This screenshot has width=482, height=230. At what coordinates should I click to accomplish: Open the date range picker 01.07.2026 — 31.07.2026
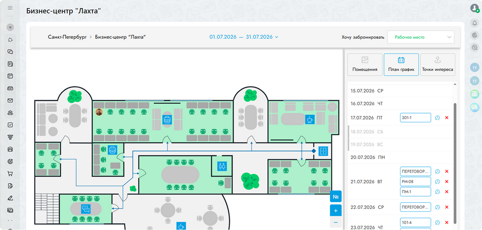(244, 37)
